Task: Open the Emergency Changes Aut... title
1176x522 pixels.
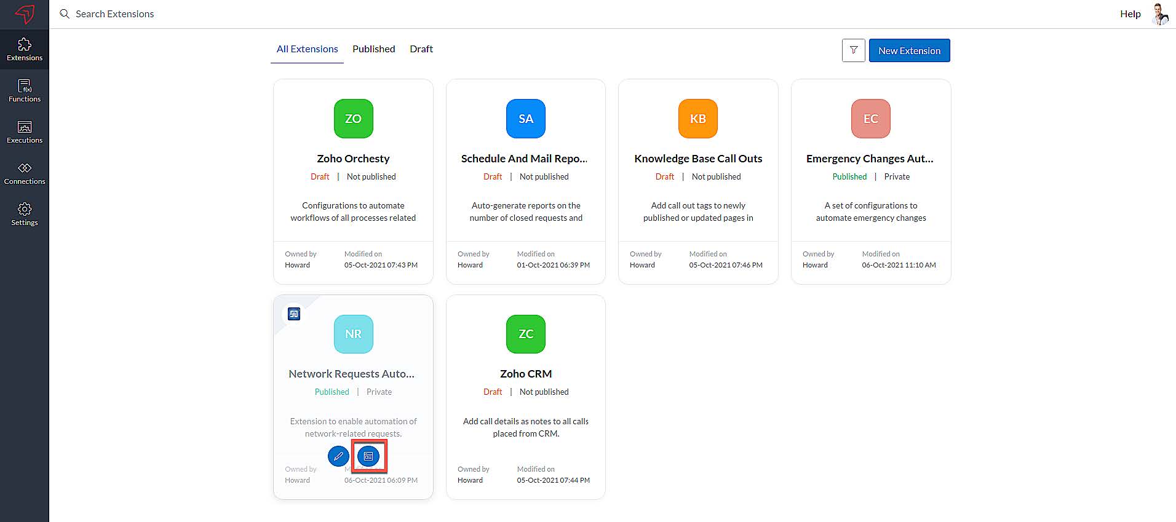Action: [870, 159]
